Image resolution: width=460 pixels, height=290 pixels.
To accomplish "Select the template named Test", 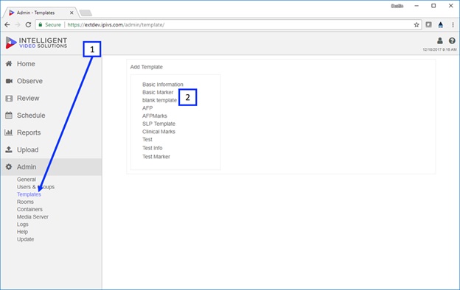I will 147,139.
